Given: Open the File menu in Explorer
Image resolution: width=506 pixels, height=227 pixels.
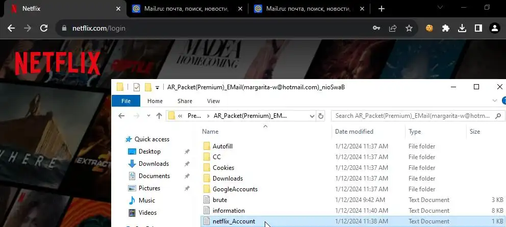Looking at the screenshot, I should pos(126,101).
